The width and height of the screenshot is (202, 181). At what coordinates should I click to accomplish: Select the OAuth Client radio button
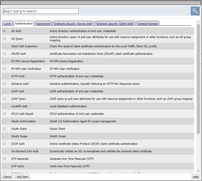(x=4, y=129)
